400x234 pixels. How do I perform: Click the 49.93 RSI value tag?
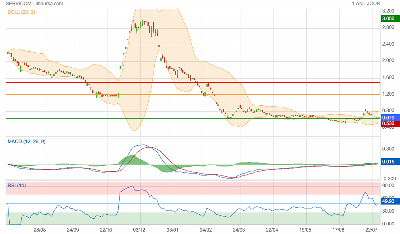pyautogui.click(x=390, y=201)
